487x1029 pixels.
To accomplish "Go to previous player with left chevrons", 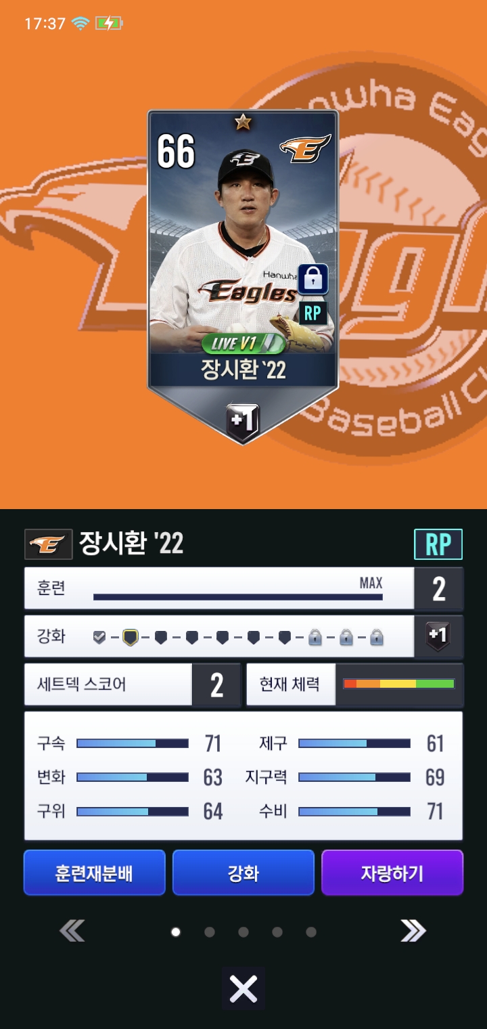I will [x=72, y=932].
